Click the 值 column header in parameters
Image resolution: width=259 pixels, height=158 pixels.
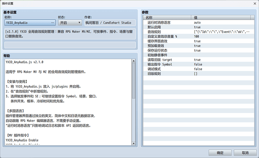221,18
